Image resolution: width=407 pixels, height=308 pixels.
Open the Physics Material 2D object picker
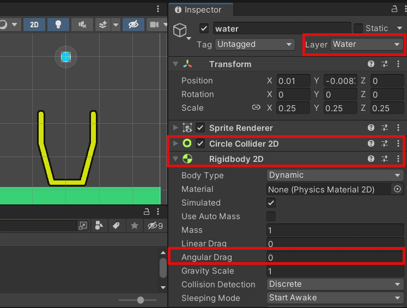(x=397, y=189)
